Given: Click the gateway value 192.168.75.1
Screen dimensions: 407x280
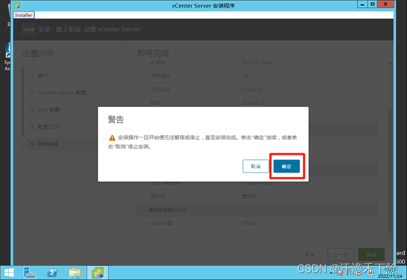Looking at the screenshot, I should [255, 103].
